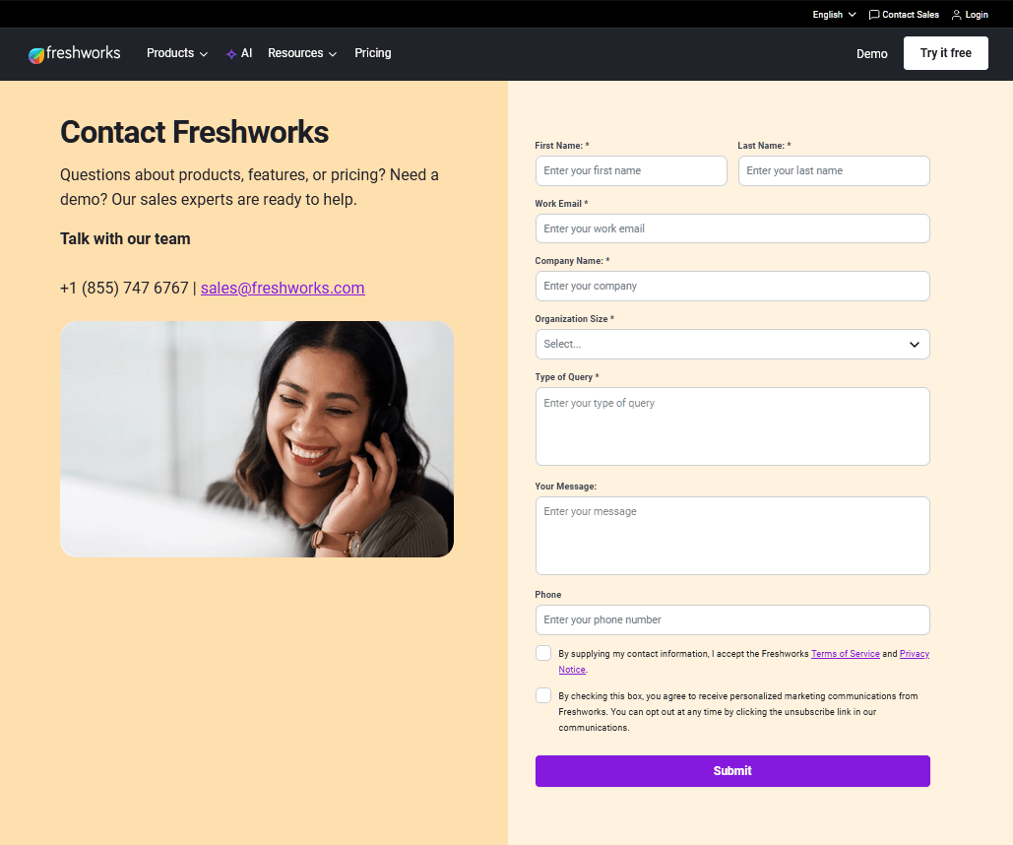Focus the Work Email field
This screenshot has width=1013, height=845.
point(732,228)
